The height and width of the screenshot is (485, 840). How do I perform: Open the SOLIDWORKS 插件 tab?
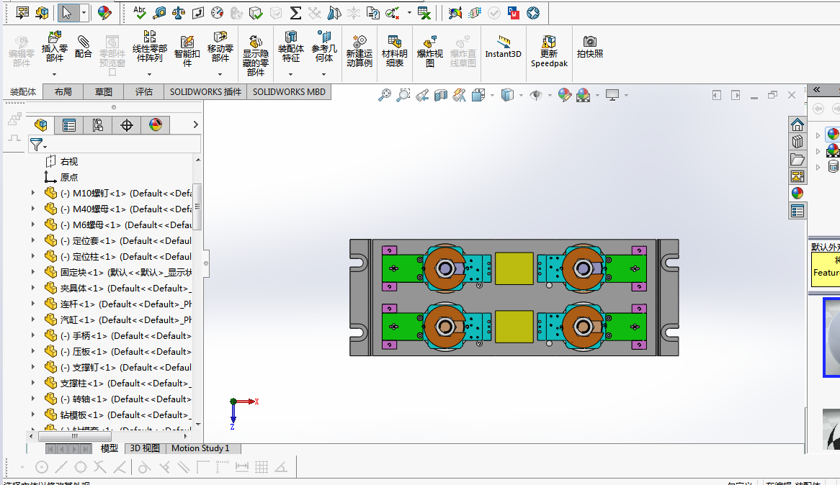206,92
